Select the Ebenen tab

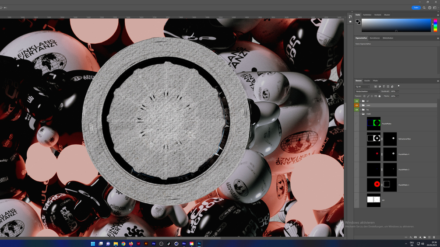click(358, 80)
